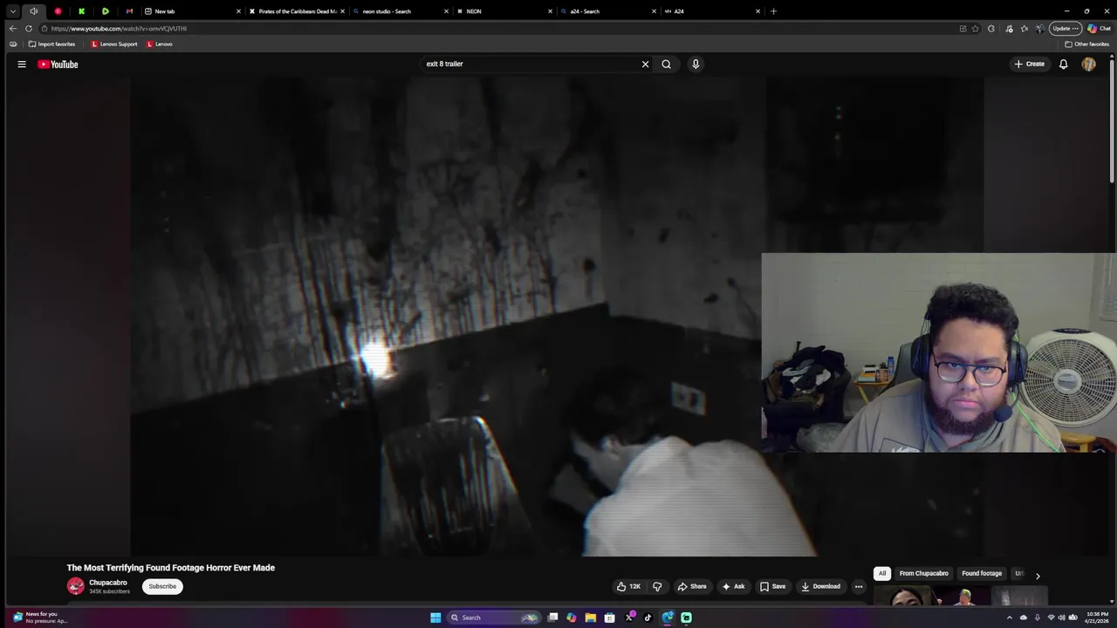
Task: Open the Ask AI button
Action: click(x=733, y=586)
